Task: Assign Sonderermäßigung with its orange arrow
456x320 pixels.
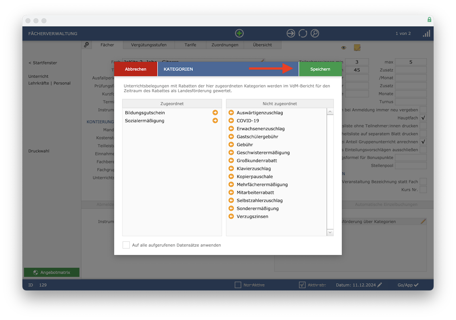Action: (231, 209)
